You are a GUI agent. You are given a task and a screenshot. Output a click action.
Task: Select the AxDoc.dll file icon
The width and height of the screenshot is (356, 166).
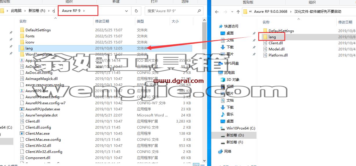(22, 66)
